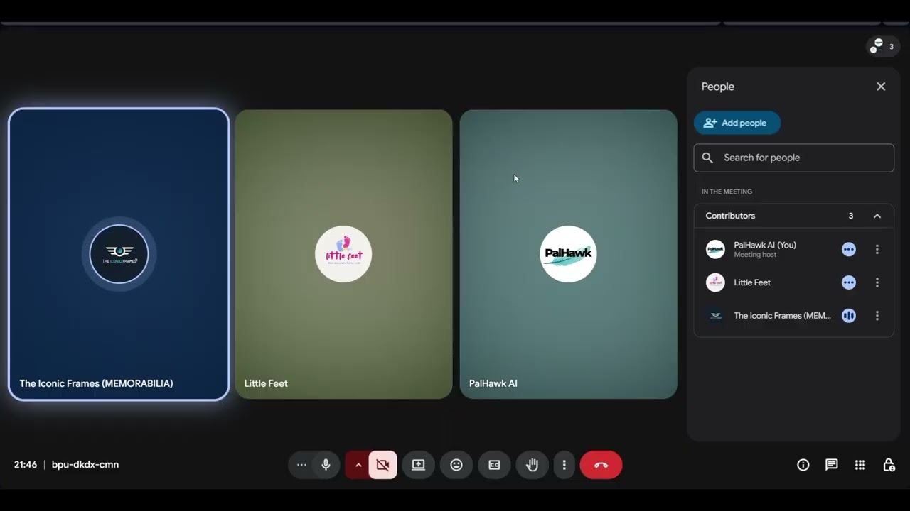Turn on the camera button
Viewport: 910px width, 511px height.
click(382, 465)
